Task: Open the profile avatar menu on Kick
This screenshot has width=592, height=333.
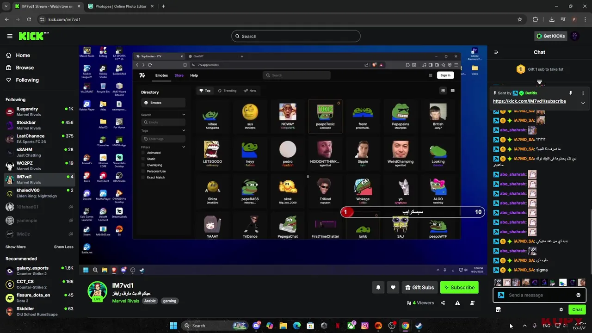Action: pyautogui.click(x=575, y=36)
